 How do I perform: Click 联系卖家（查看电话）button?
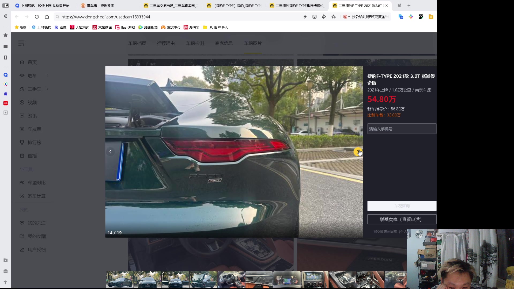click(402, 219)
